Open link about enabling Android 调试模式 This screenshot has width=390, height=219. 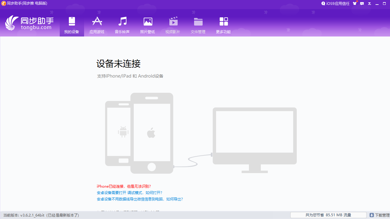[129, 193]
